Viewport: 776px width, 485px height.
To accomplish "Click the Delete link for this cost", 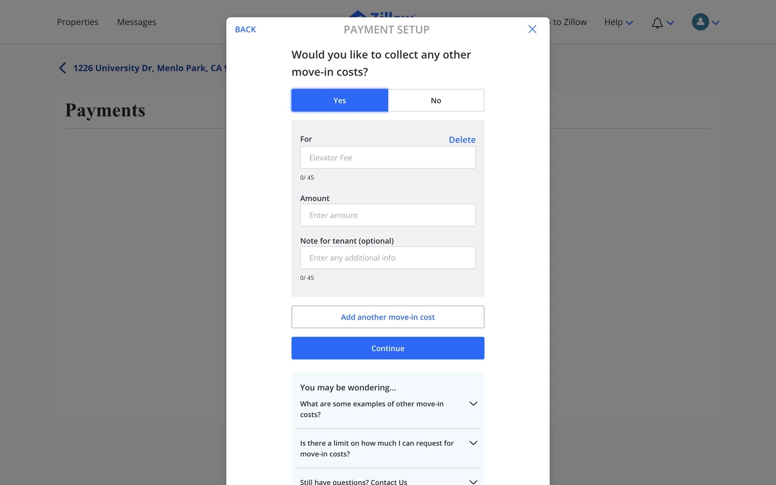I will coord(462,139).
